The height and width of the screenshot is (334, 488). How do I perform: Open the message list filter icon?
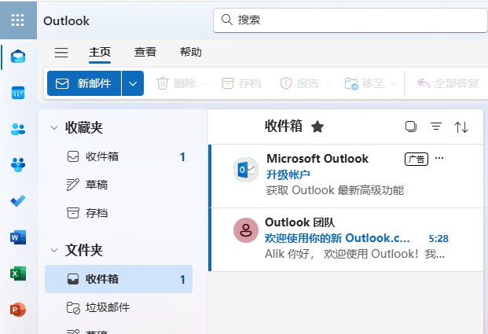(x=436, y=127)
